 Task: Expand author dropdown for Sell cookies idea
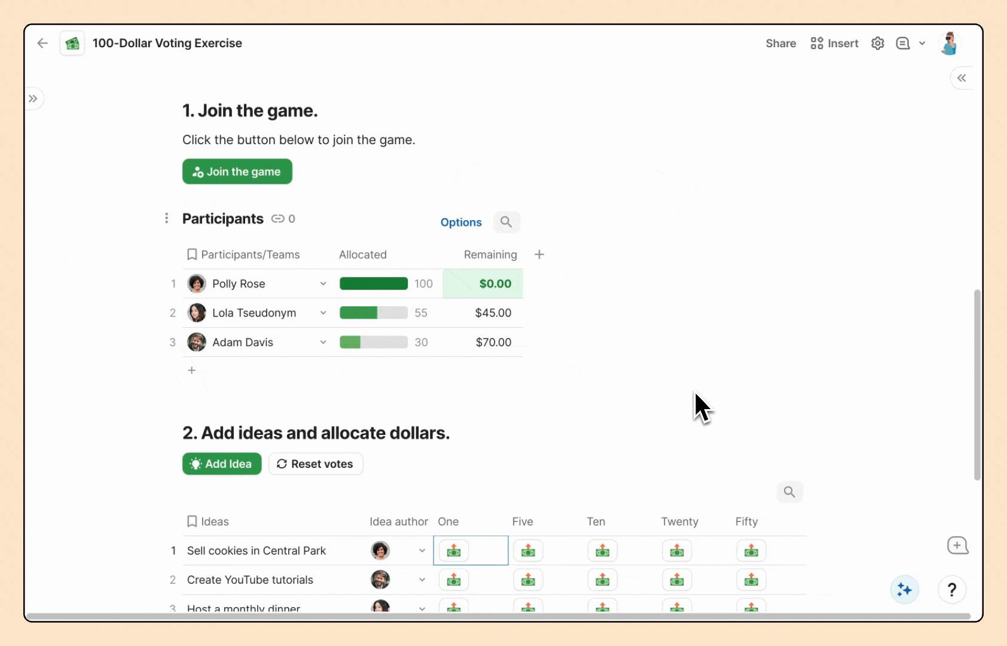422,551
